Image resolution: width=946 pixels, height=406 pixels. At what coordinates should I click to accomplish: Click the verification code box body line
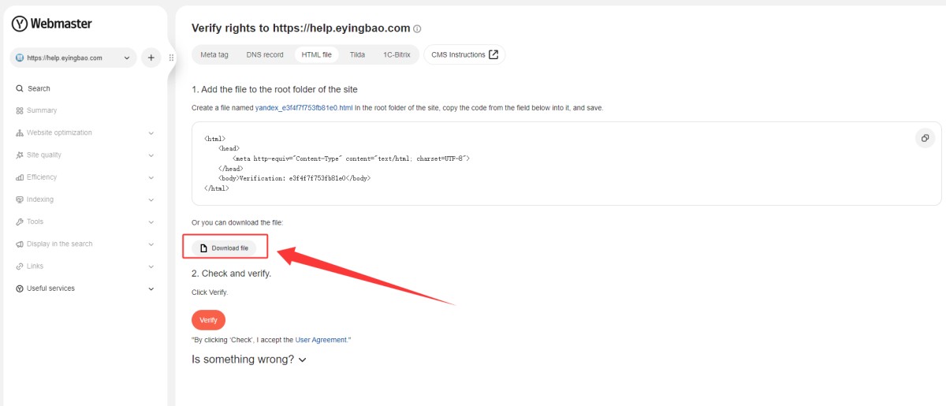[294, 178]
